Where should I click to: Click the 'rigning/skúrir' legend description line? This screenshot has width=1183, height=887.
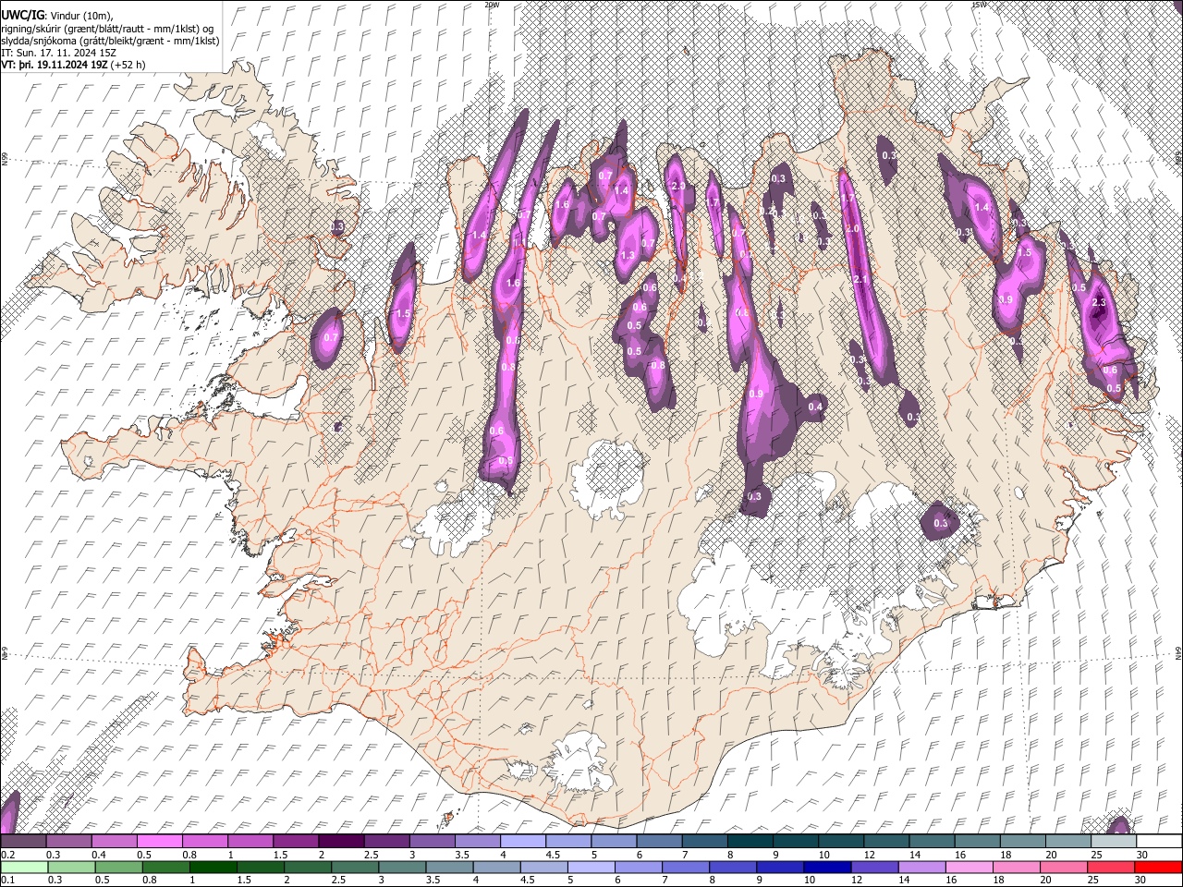(x=108, y=29)
